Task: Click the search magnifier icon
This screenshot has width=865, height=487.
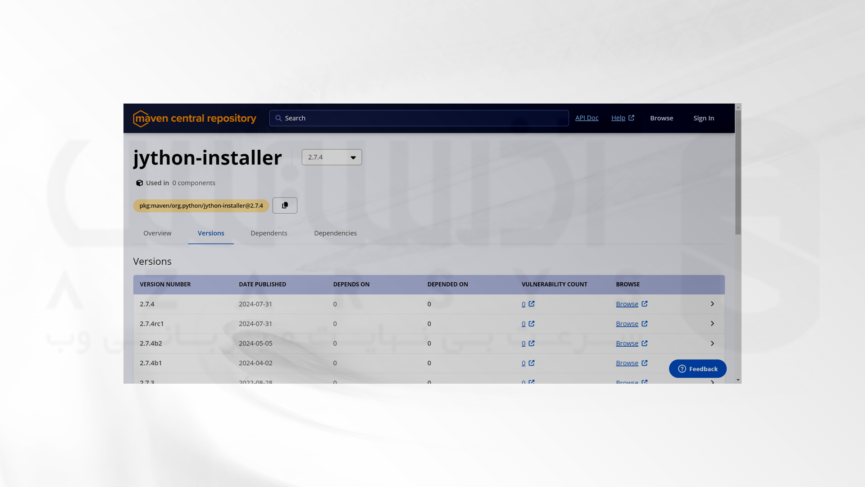Action: [x=278, y=118]
